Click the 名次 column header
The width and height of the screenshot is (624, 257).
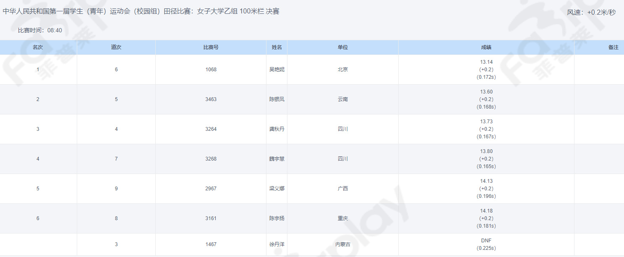click(38, 47)
